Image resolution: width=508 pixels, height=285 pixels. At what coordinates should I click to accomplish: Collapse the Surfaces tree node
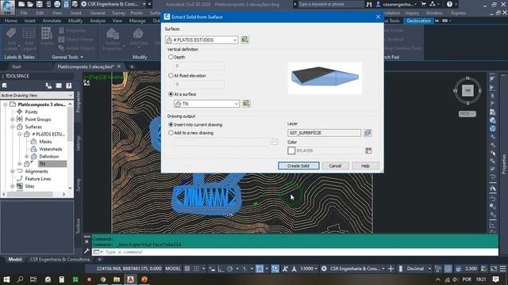pyautogui.click(x=13, y=127)
